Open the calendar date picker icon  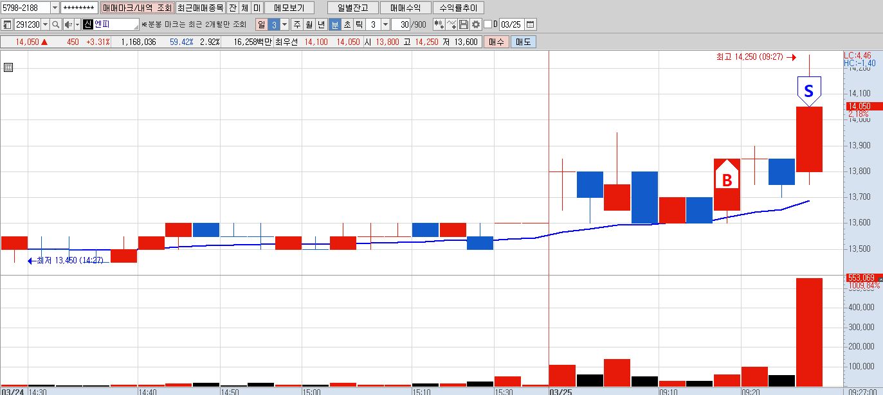tap(531, 24)
